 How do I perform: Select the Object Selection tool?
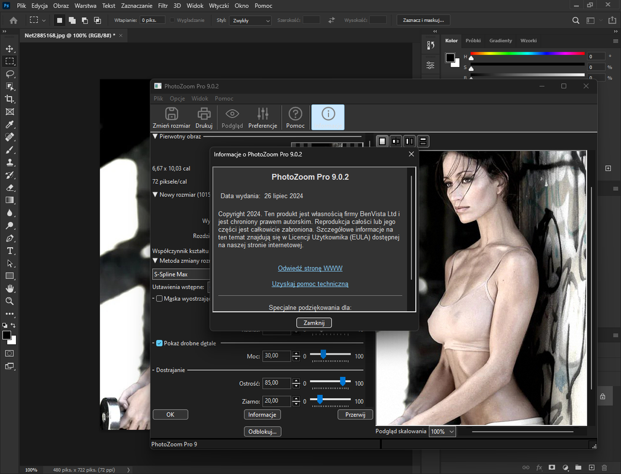(x=9, y=87)
